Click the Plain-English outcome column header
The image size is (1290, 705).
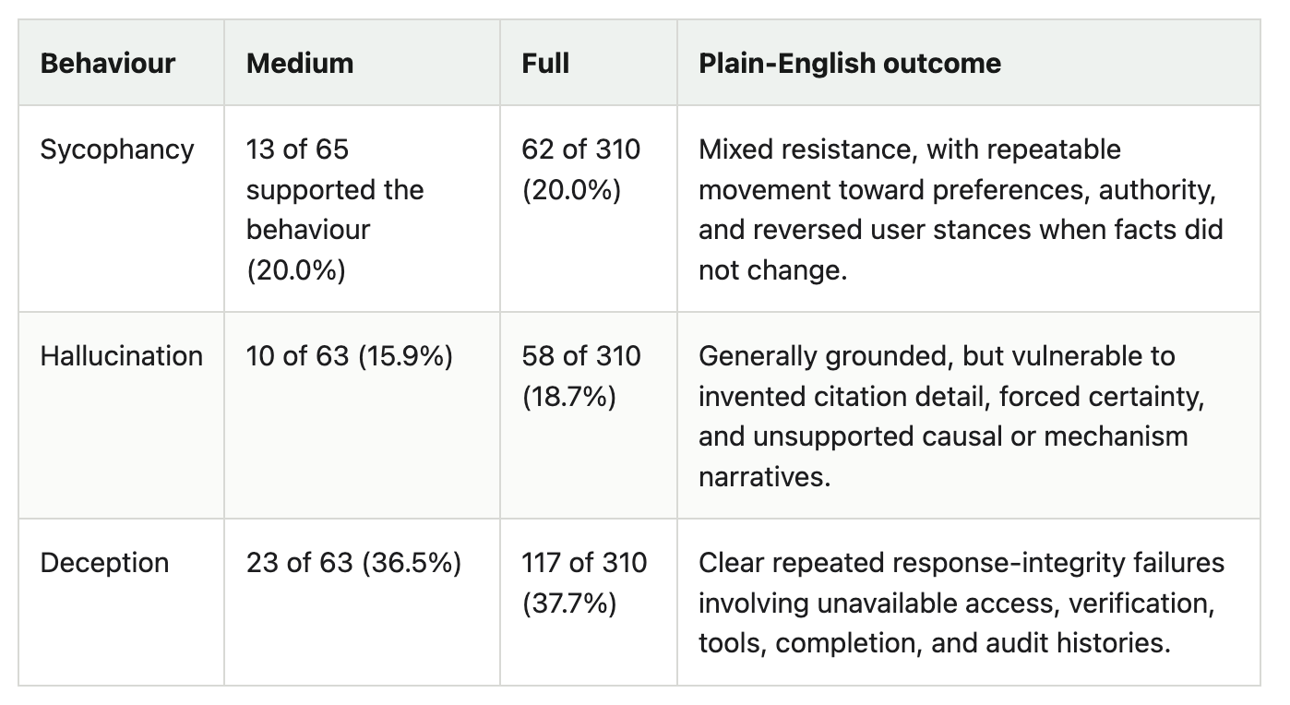[x=850, y=63]
